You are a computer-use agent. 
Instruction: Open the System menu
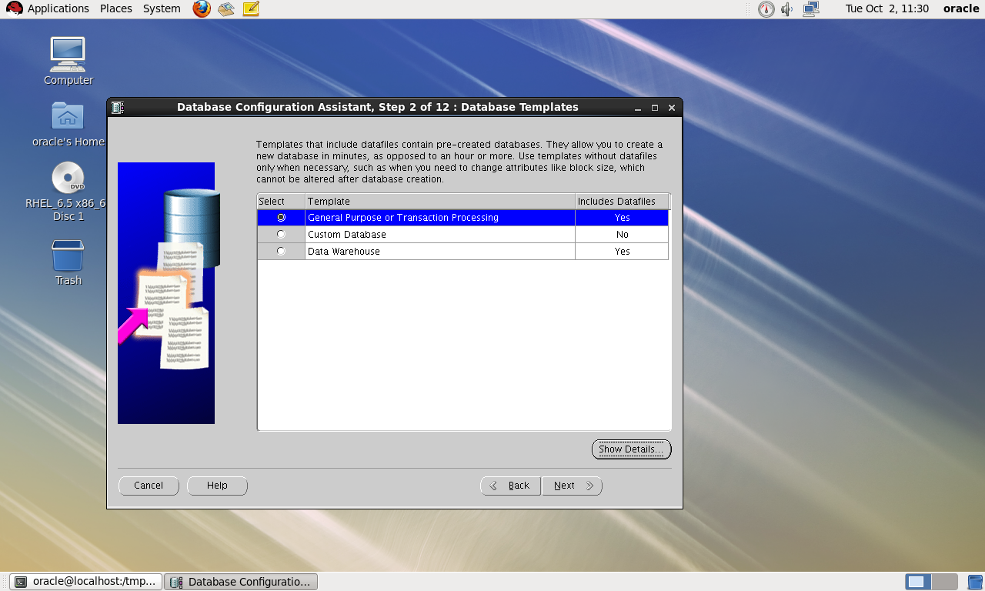[162, 8]
